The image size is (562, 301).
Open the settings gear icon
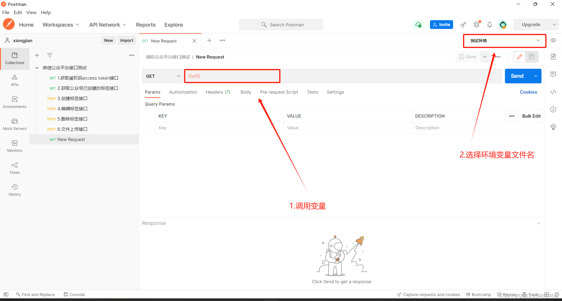[x=477, y=25]
